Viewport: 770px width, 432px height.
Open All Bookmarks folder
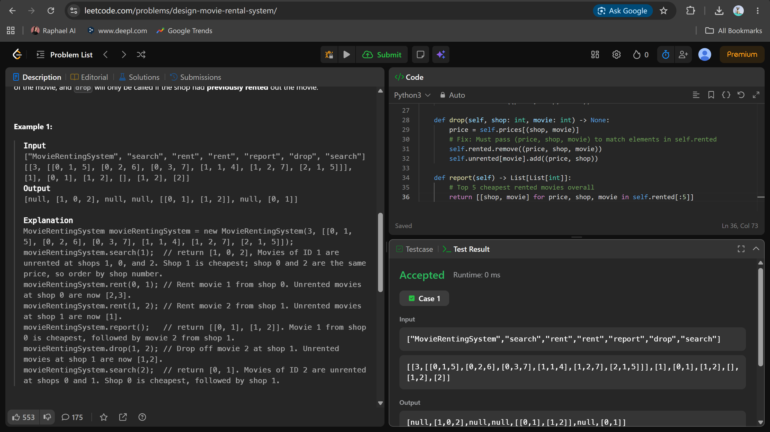[x=734, y=30]
